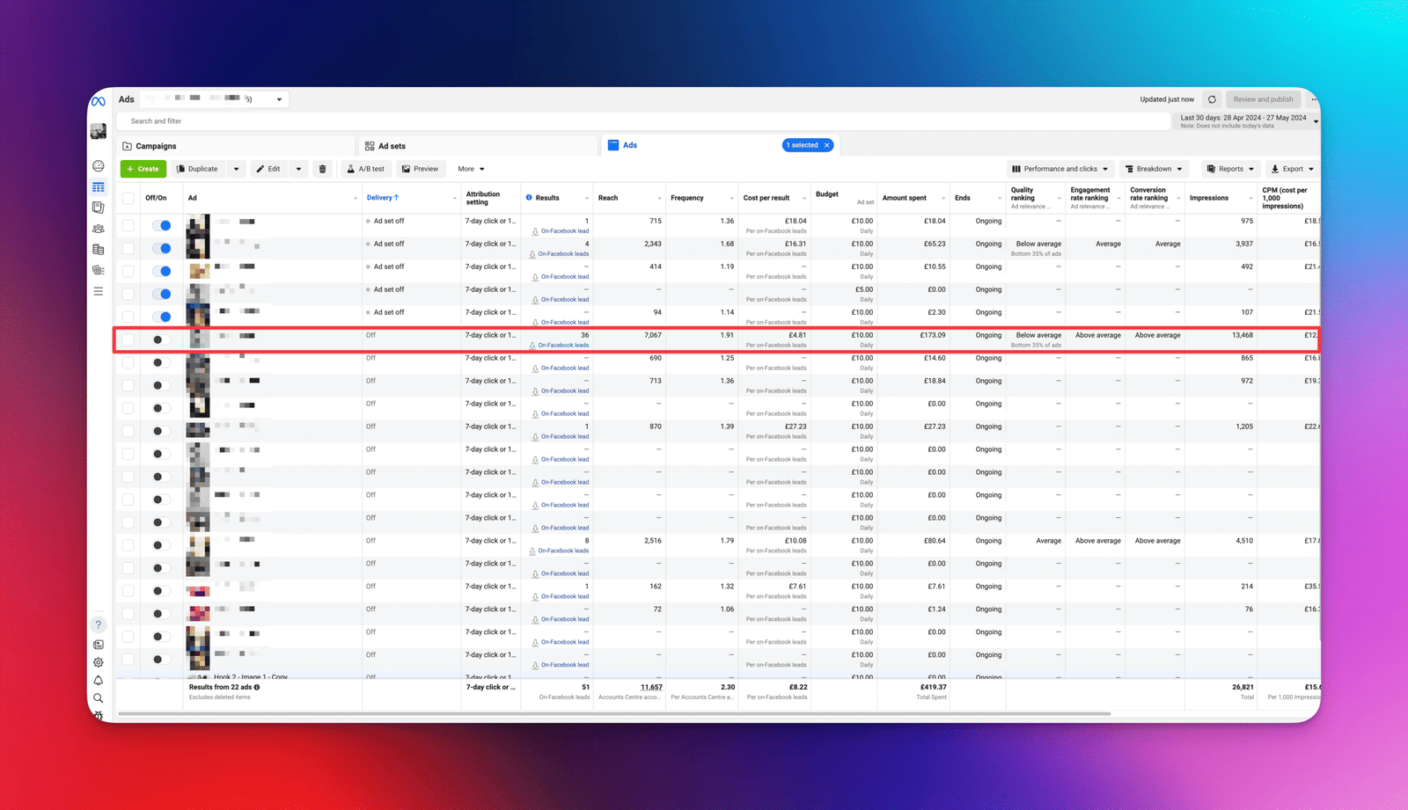Click the A/B test button
Screen dimensions: 1408x810
[x=365, y=169]
